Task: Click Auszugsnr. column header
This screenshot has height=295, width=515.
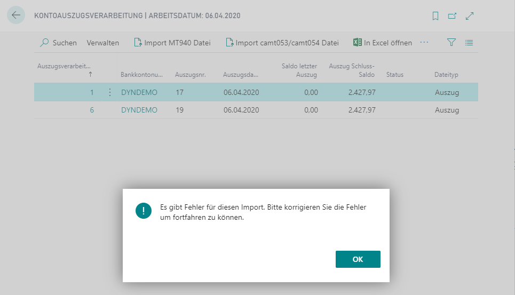Action: (191, 75)
